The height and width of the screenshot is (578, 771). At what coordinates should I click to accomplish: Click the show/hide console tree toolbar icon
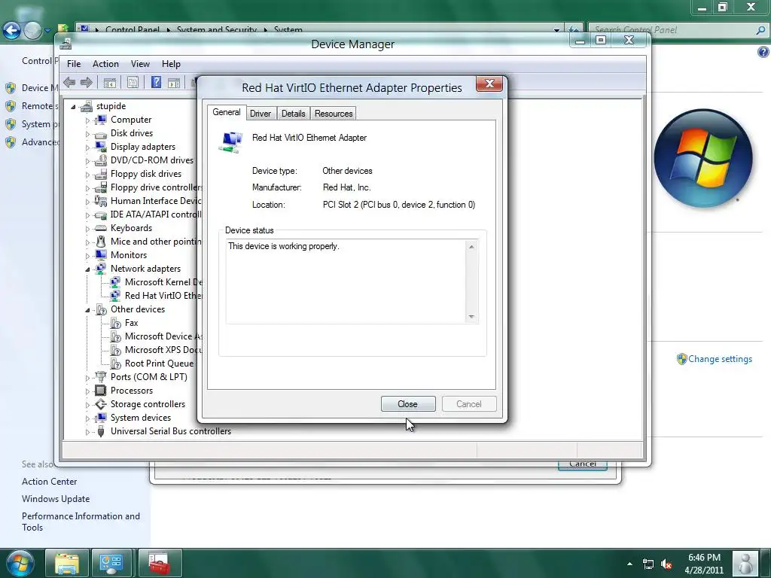coord(110,83)
